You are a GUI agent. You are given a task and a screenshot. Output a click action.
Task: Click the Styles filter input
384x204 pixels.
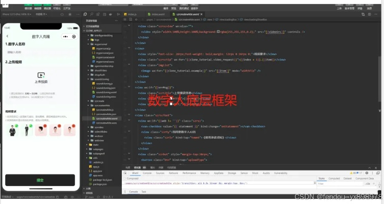coord(340,184)
